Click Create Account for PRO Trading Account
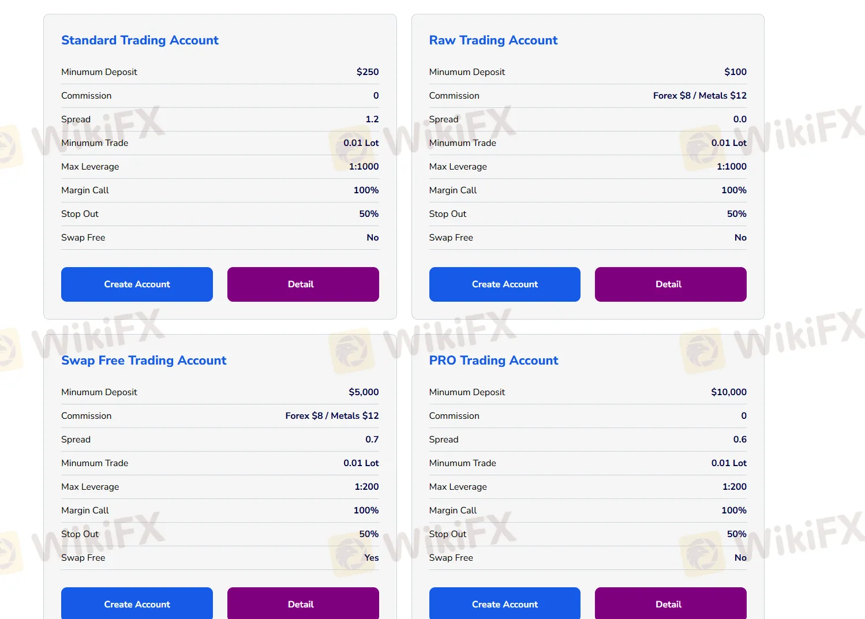865x619 pixels. (x=504, y=604)
